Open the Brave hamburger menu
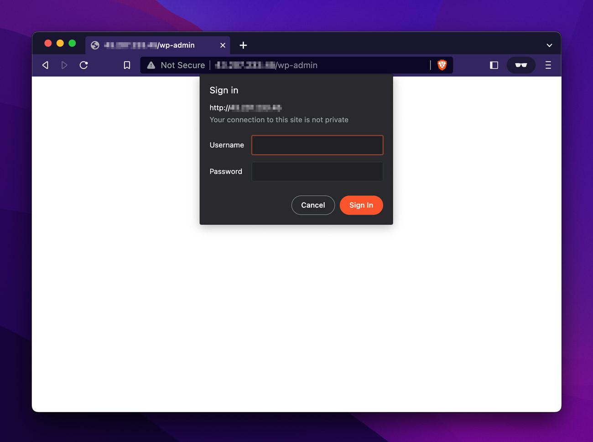The width and height of the screenshot is (593, 442). [x=548, y=65]
